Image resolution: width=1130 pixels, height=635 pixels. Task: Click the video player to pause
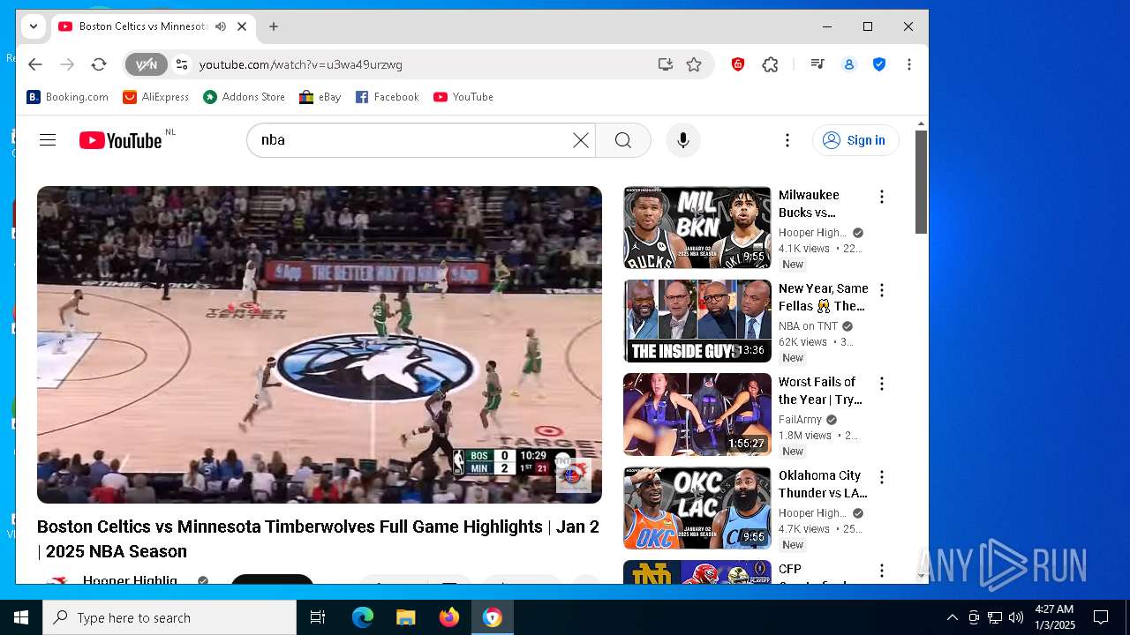pos(320,345)
